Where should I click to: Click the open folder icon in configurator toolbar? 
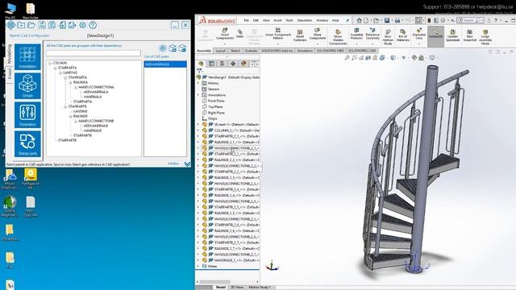click(31, 25)
